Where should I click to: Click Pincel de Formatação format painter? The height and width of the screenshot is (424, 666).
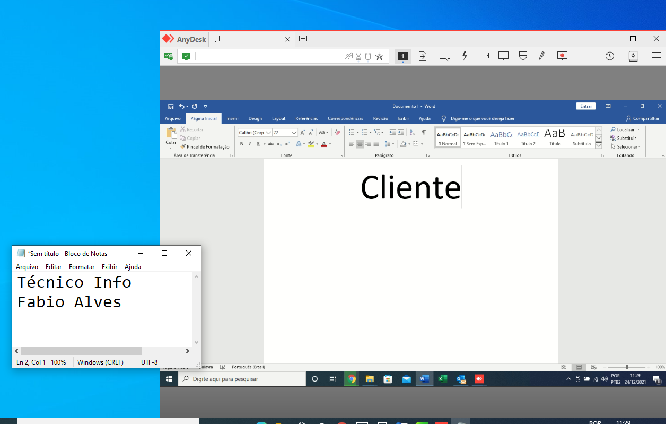[205, 146]
